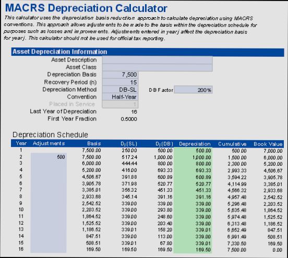Select year 3 depreciation cell 800.00

click(x=193, y=164)
